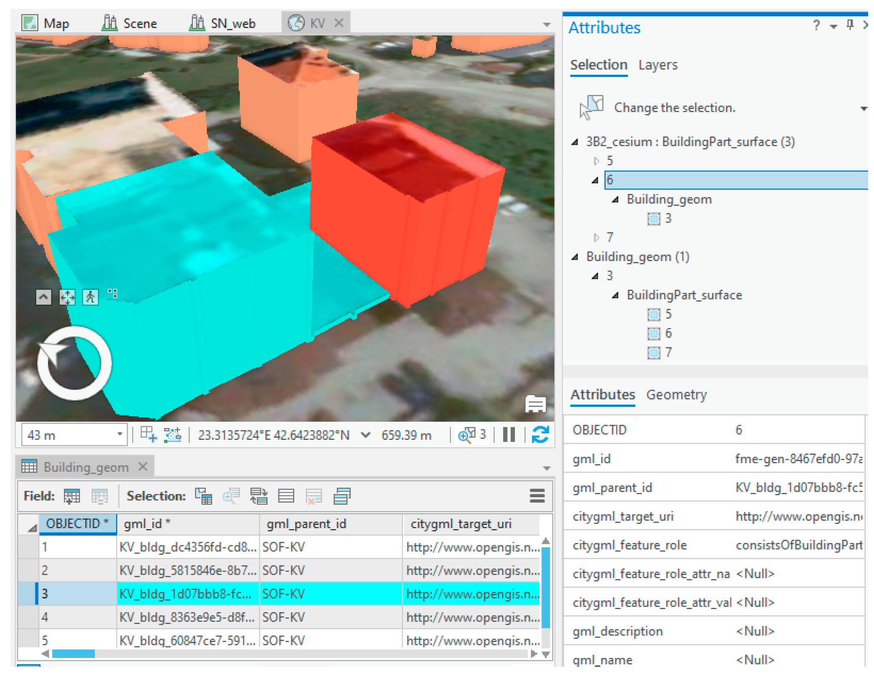This screenshot has width=874, height=676.
Task: Open the table hamburger menu
Action: pyautogui.click(x=537, y=496)
